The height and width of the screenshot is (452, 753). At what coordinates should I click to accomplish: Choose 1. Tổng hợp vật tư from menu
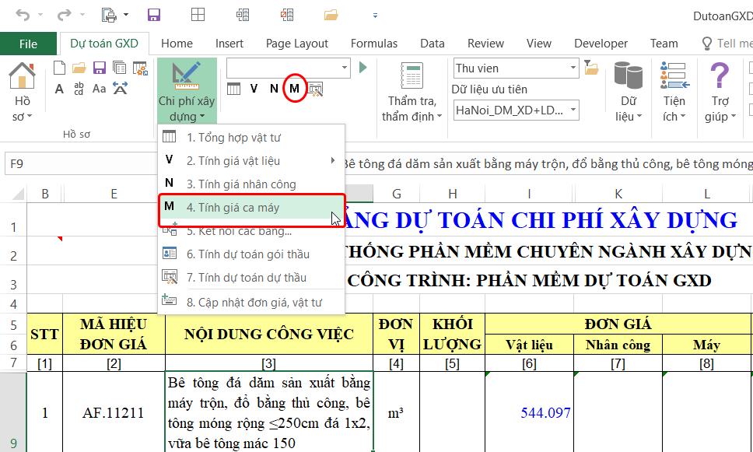(233, 138)
